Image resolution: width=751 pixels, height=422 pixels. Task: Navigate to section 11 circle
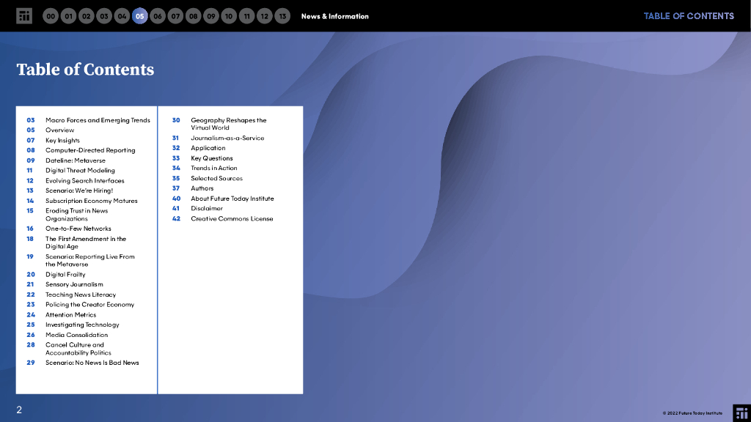tap(246, 16)
